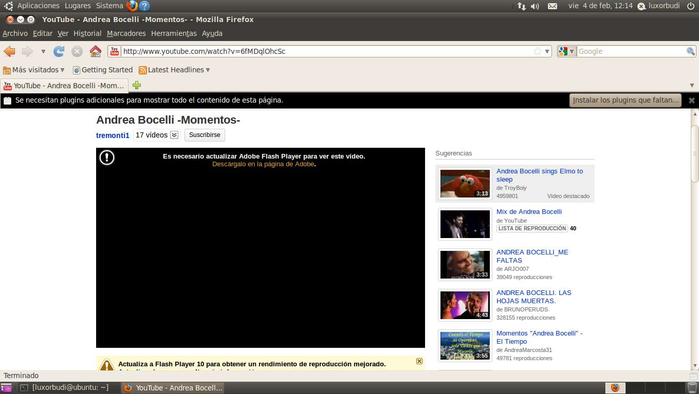699x394 pixels.
Task: Open the Herramientas menu
Action: pos(174,33)
